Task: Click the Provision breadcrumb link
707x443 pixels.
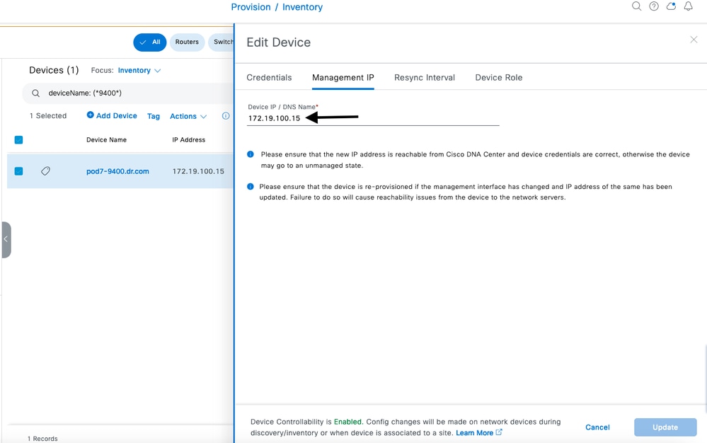Action: pyautogui.click(x=251, y=7)
